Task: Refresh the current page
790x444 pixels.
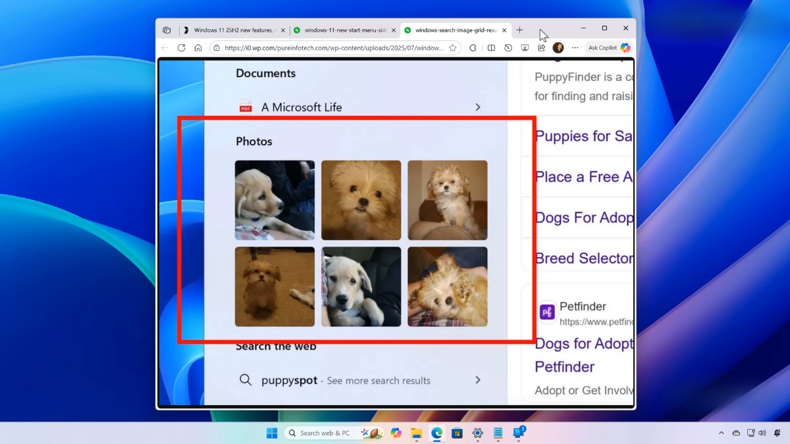Action: (x=181, y=48)
